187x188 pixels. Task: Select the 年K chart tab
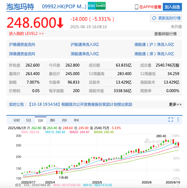(76, 120)
